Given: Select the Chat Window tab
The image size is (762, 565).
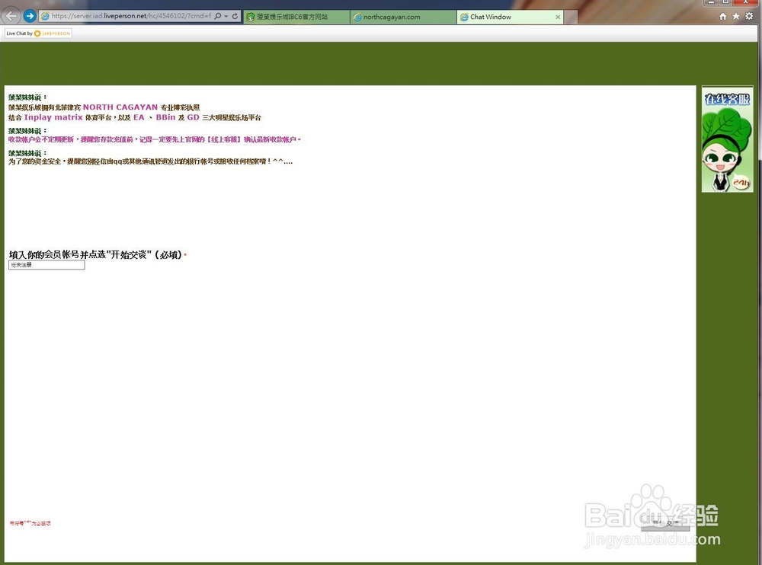Looking at the screenshot, I should pyautogui.click(x=505, y=17).
